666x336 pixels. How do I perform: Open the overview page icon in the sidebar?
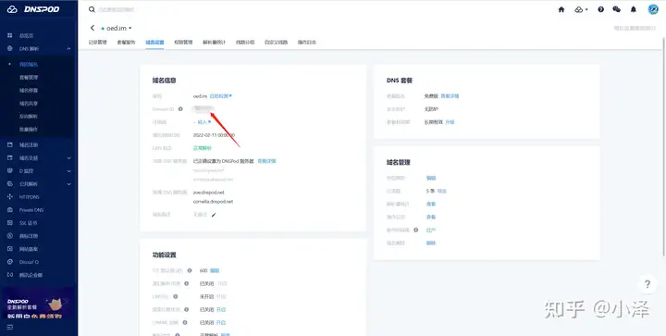coord(10,36)
